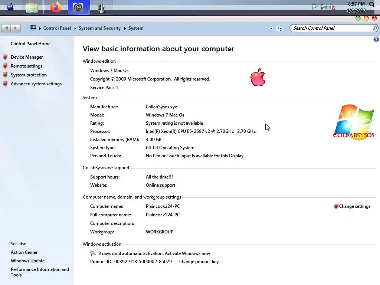Viewport: 380px width, 285px height.
Task: Click the activation keys icon
Action: (93, 253)
